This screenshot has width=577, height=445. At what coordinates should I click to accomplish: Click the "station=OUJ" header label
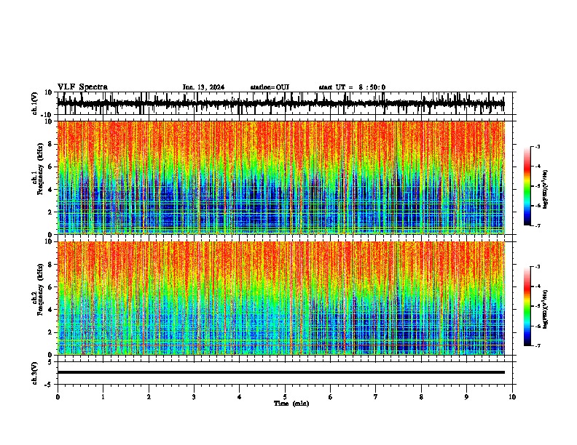(x=270, y=87)
